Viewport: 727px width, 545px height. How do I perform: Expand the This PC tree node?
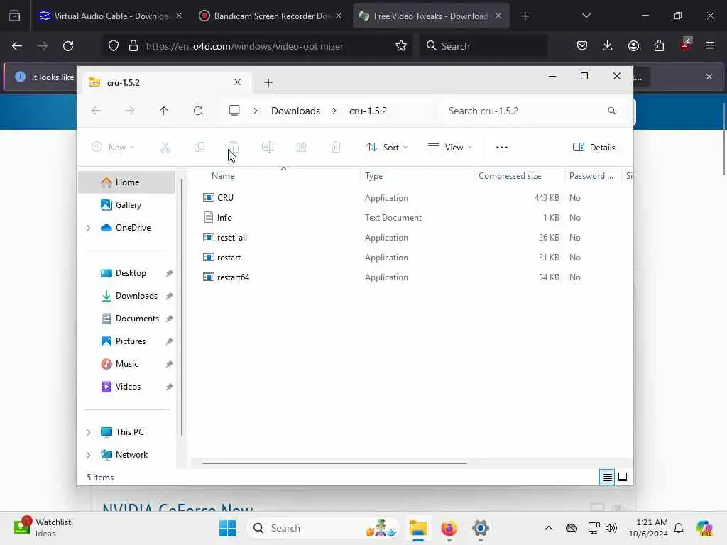click(89, 432)
